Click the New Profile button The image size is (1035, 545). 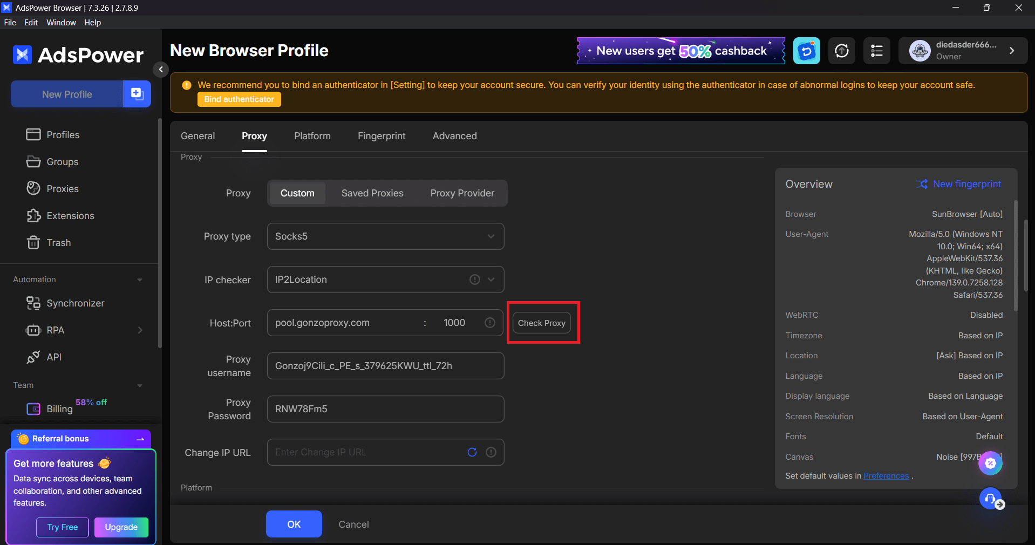[x=67, y=94]
